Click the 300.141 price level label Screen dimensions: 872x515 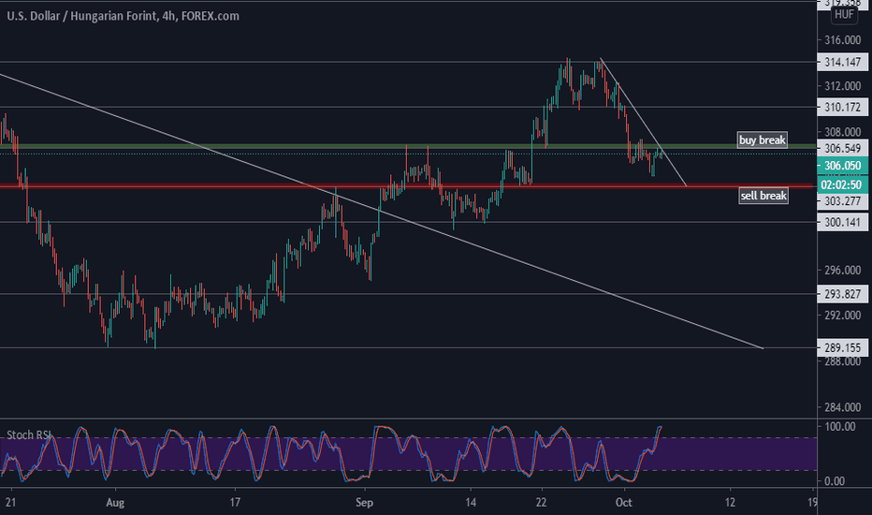click(842, 222)
